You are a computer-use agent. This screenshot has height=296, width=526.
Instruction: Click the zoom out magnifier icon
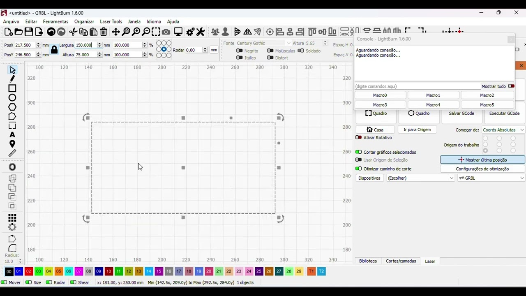tap(146, 32)
